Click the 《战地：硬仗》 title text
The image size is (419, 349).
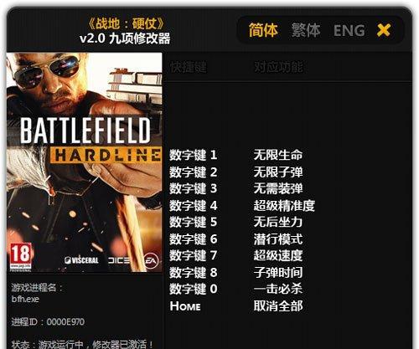[x=126, y=24]
